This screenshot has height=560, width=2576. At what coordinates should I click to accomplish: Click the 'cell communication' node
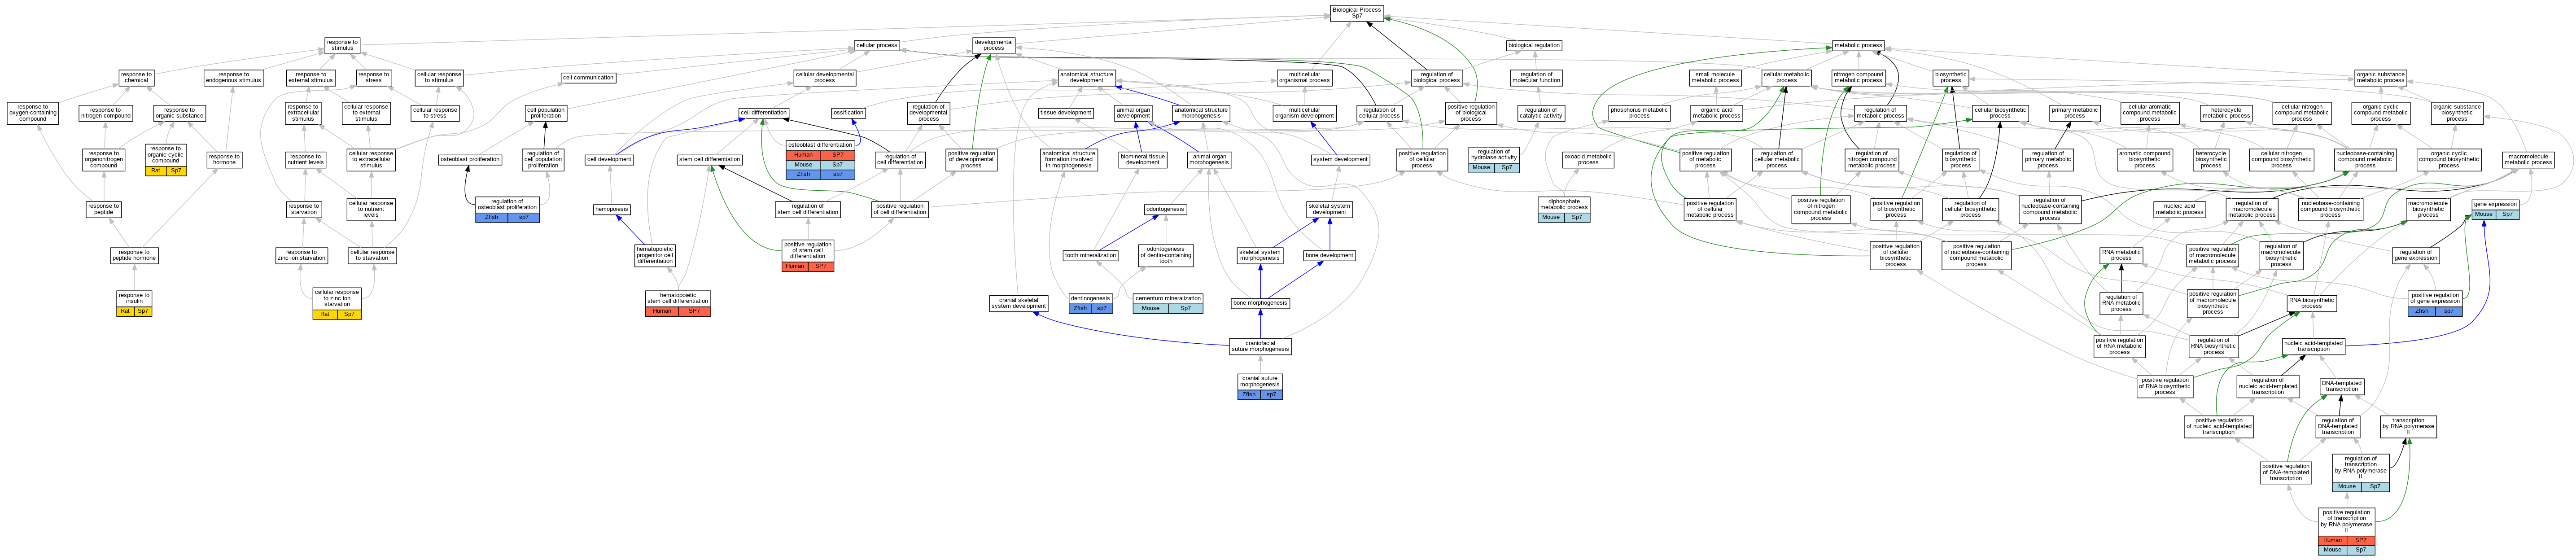tap(588, 77)
